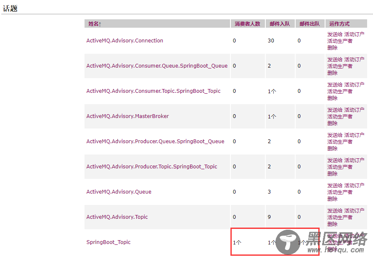Image resolution: width=373 pixels, height=257 pixels.
Task: View 活动生产者 for Advisory.Consumer.Queue.SpringBoot_Queue
Action: (x=340, y=66)
